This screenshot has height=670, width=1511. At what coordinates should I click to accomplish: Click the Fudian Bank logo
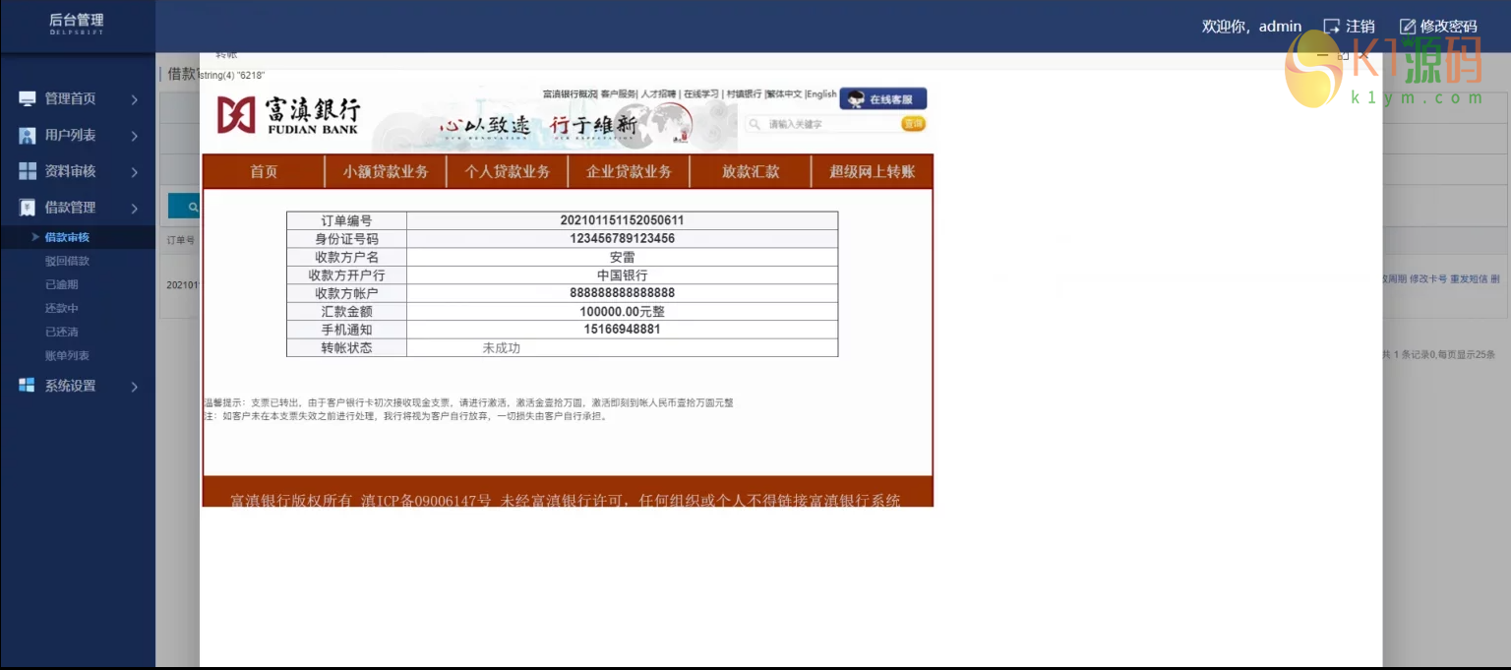click(x=288, y=115)
